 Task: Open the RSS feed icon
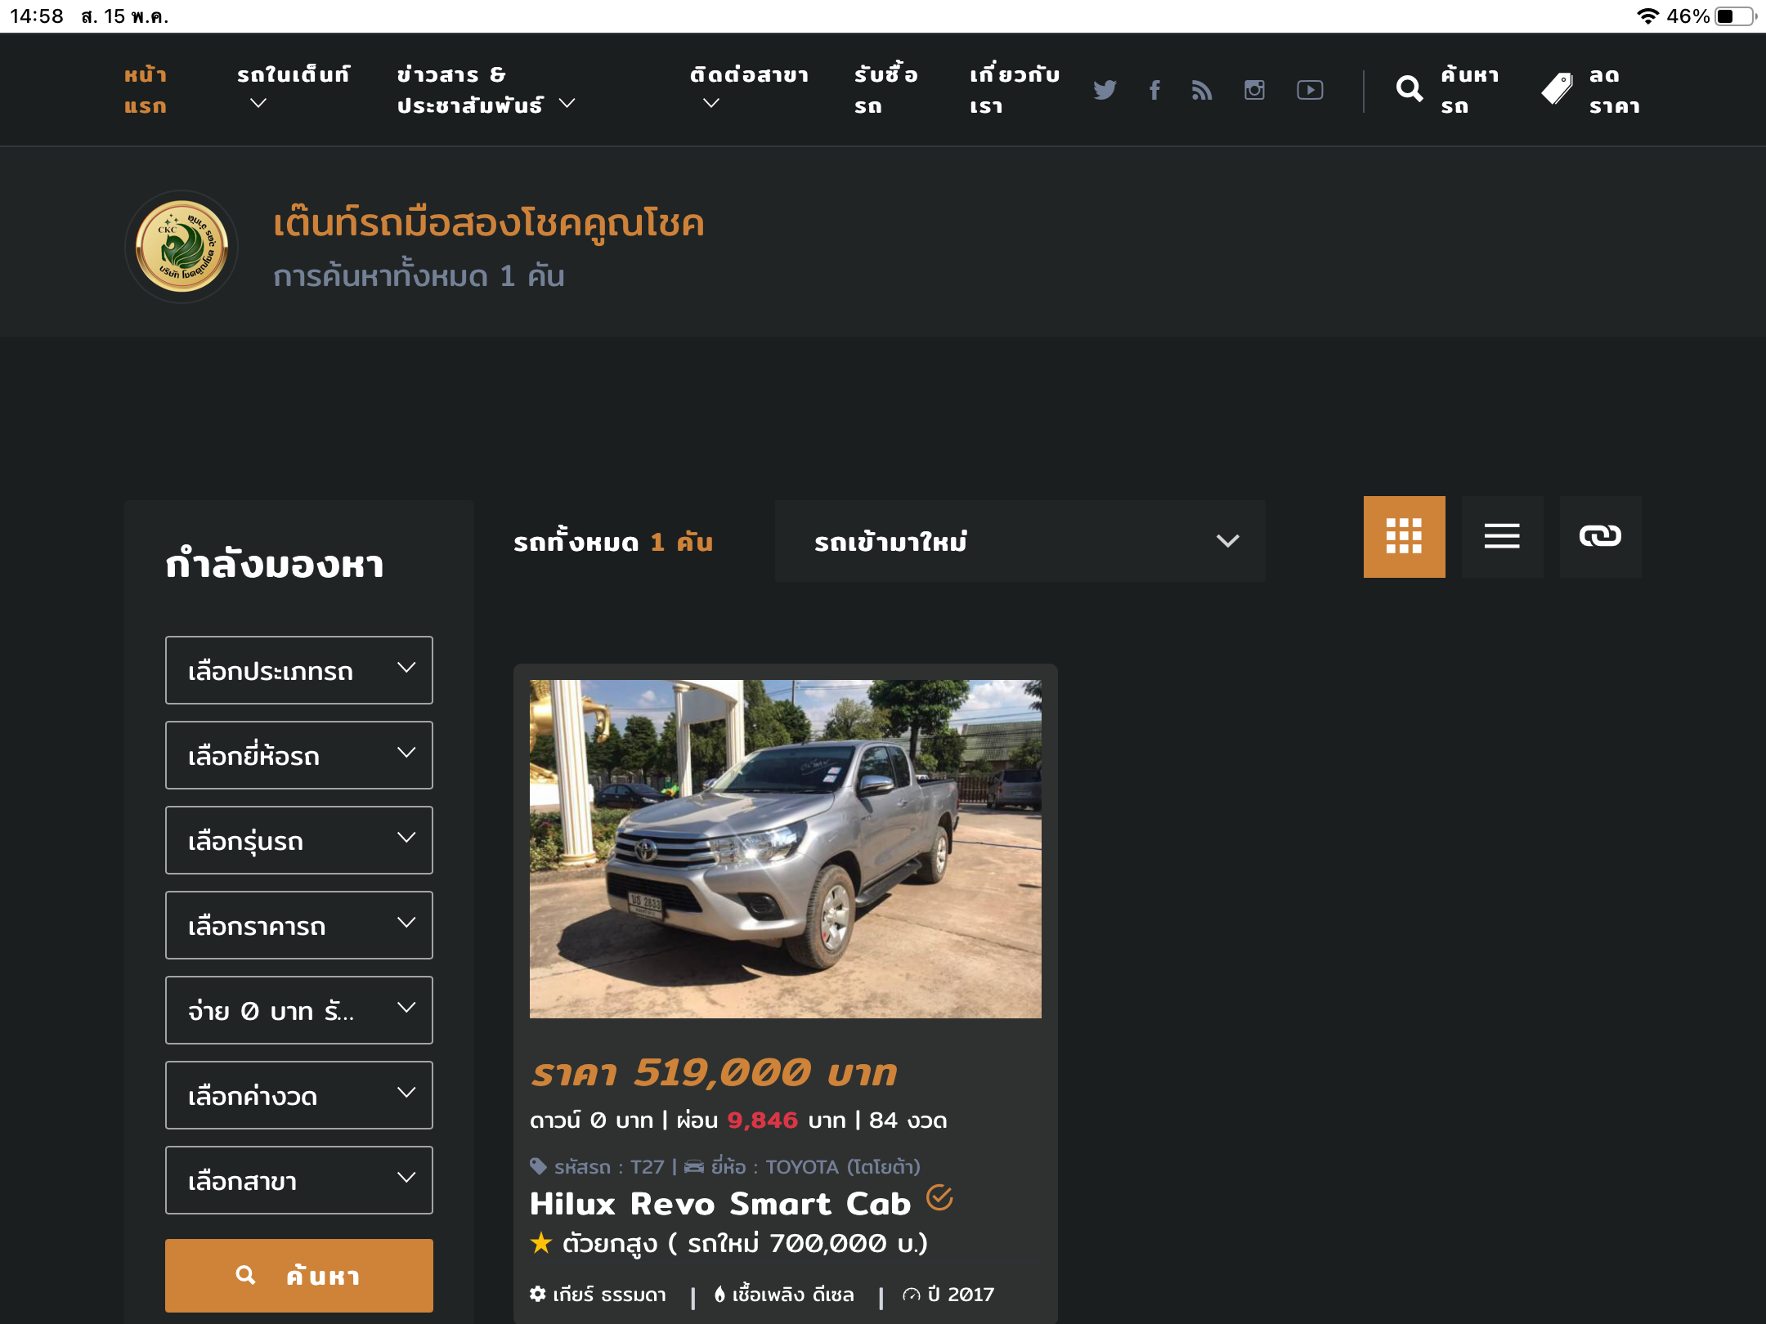coord(1202,90)
